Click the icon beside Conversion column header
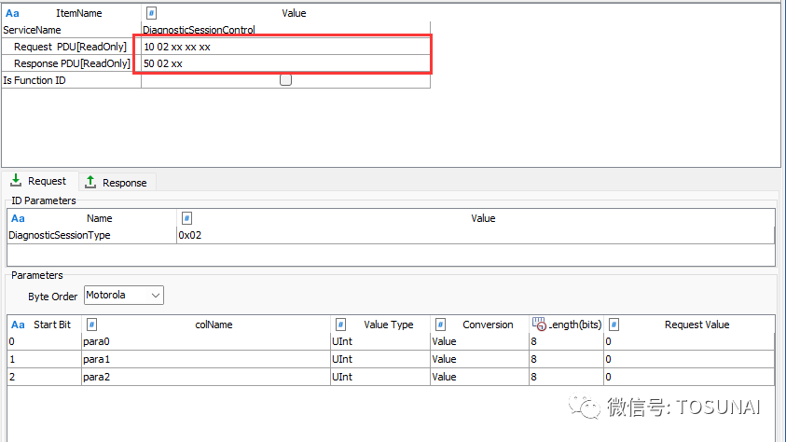Screen dimensions: 786x442 [440, 325]
